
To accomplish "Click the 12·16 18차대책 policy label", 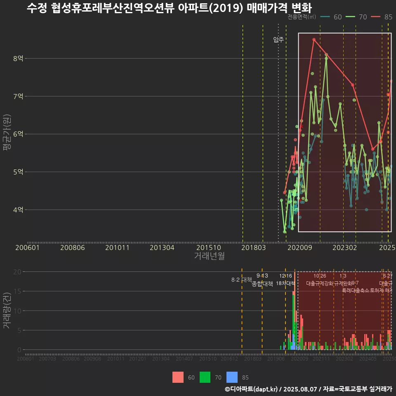I will click(285, 280).
